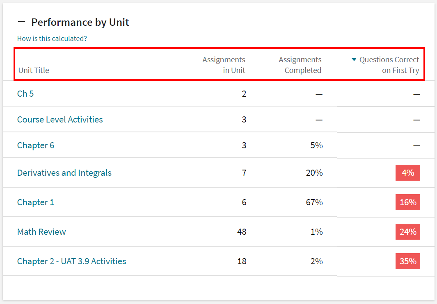Viewport: 437px width, 304px height.
Task: Sort the table by Unit Title
Action: (34, 70)
